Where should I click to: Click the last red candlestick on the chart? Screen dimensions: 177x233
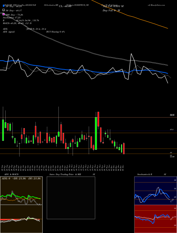[x=124, y=148]
